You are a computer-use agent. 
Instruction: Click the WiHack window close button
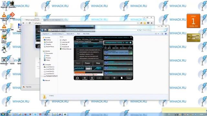point(131,37)
